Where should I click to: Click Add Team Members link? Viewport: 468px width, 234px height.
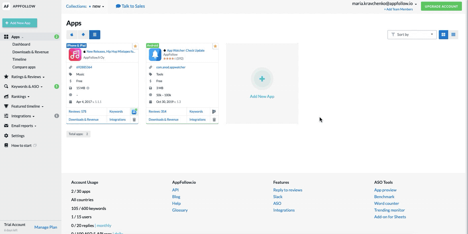pos(398,9)
